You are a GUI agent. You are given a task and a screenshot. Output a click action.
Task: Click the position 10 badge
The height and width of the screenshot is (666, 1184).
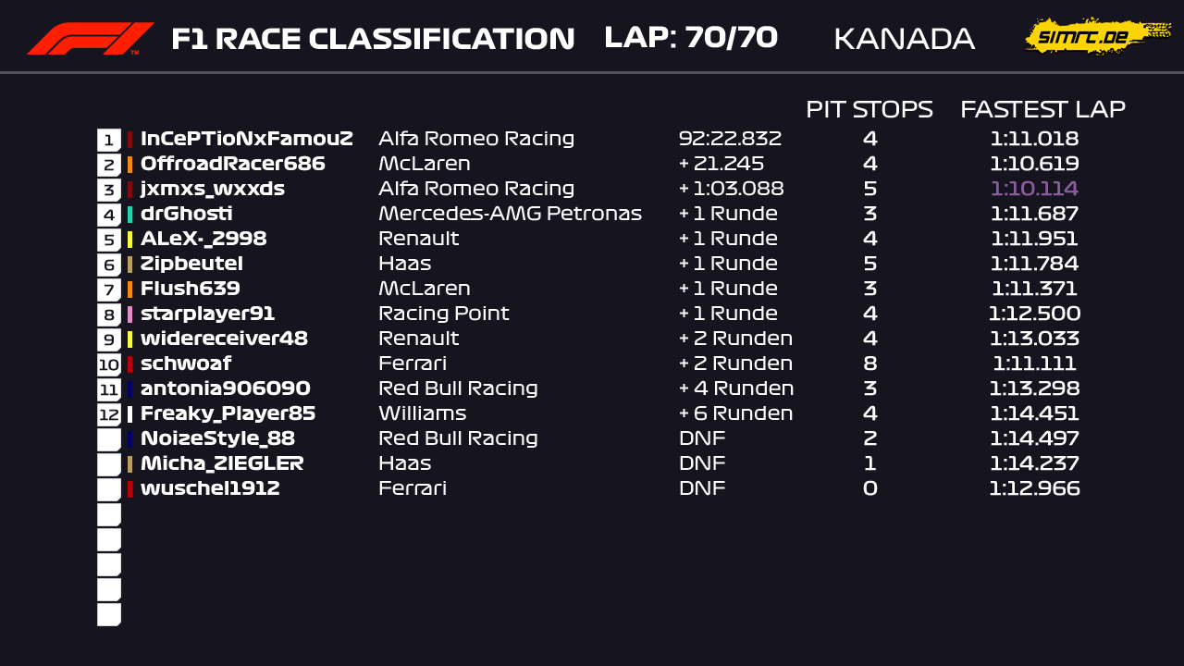pyautogui.click(x=109, y=364)
